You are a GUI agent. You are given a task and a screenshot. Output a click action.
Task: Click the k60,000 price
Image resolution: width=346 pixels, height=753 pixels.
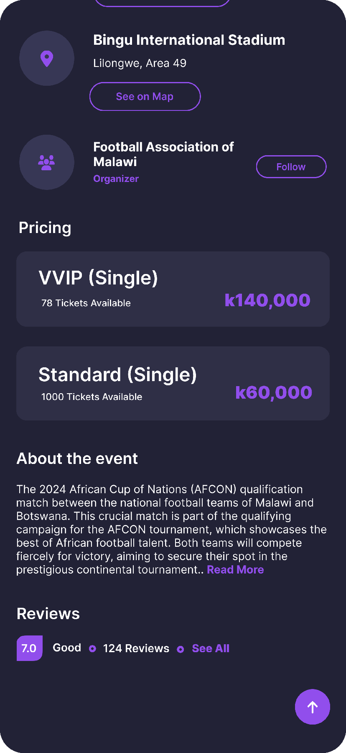pos(274,392)
